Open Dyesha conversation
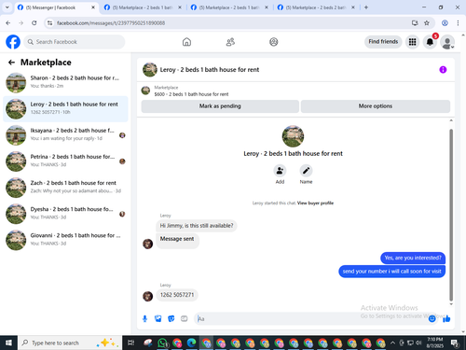 point(65,214)
